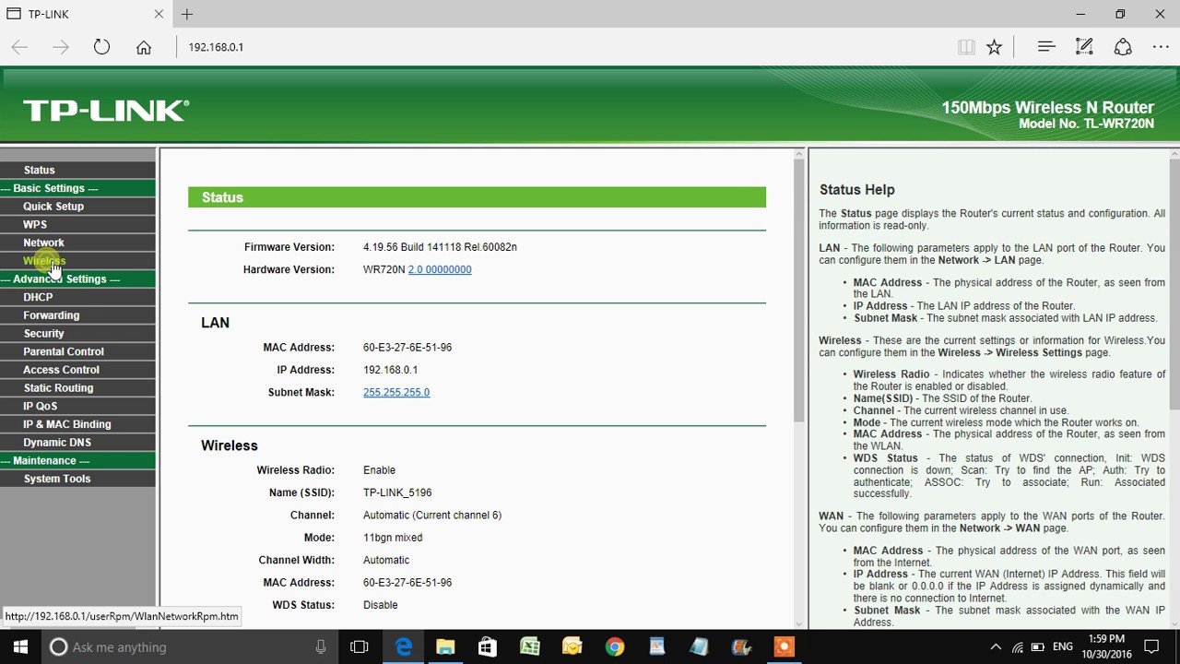Open Chrome from the taskbar
The width and height of the screenshot is (1180, 664).
[614, 646]
